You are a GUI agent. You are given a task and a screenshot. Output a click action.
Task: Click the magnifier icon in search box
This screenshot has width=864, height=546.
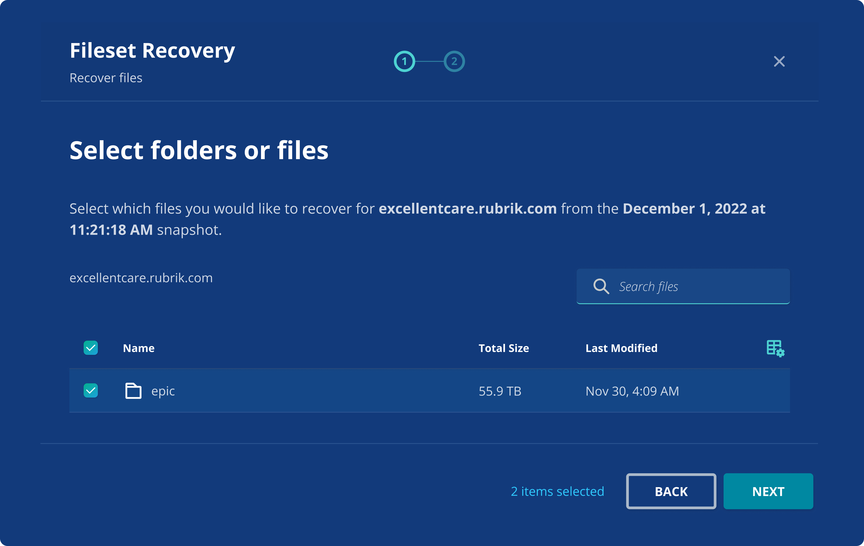[601, 286]
